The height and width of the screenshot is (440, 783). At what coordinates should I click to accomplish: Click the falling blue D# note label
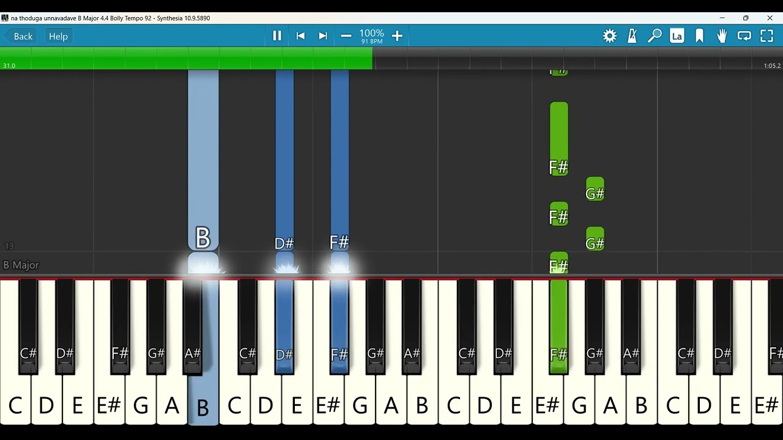pos(284,243)
